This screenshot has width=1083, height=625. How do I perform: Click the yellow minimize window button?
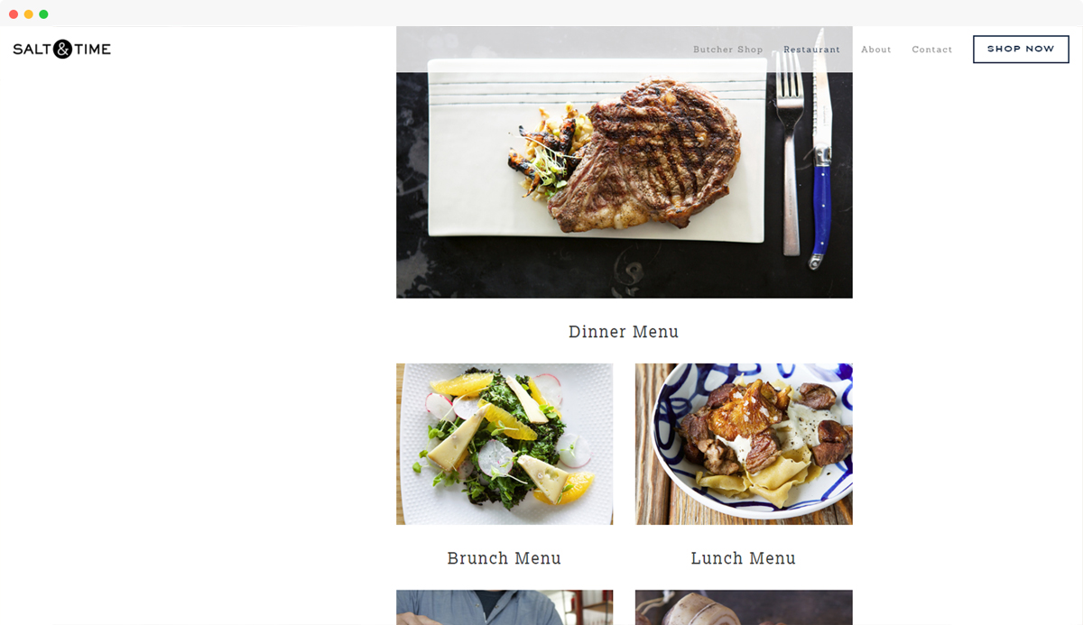click(29, 14)
